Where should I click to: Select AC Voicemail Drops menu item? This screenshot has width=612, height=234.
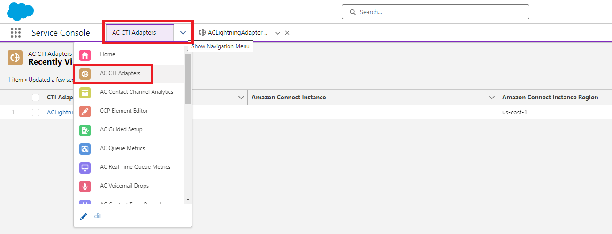[x=129, y=186]
